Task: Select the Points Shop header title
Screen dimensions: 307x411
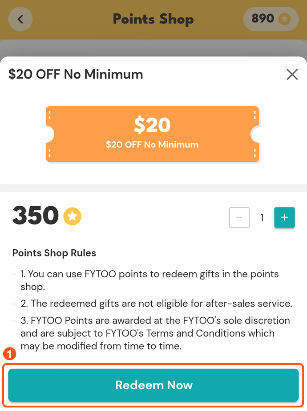Action: coord(153,19)
